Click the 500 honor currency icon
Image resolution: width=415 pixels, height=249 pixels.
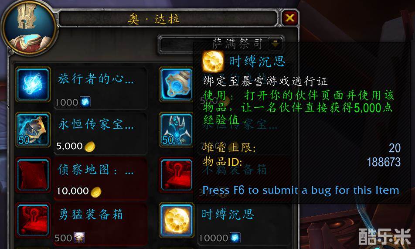tap(79, 237)
